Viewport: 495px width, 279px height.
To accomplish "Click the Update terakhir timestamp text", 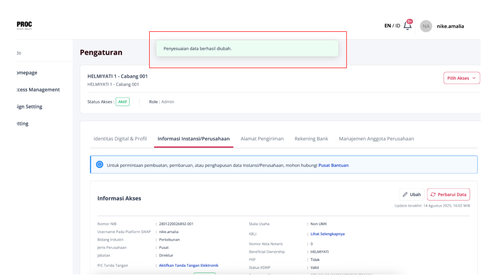I will click(x=432, y=206).
